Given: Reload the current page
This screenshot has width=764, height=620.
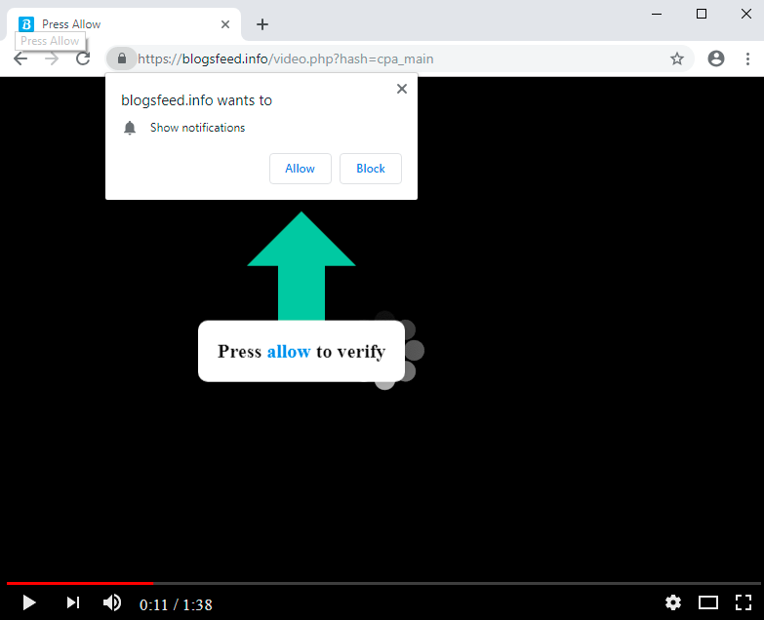Looking at the screenshot, I should click(x=83, y=58).
